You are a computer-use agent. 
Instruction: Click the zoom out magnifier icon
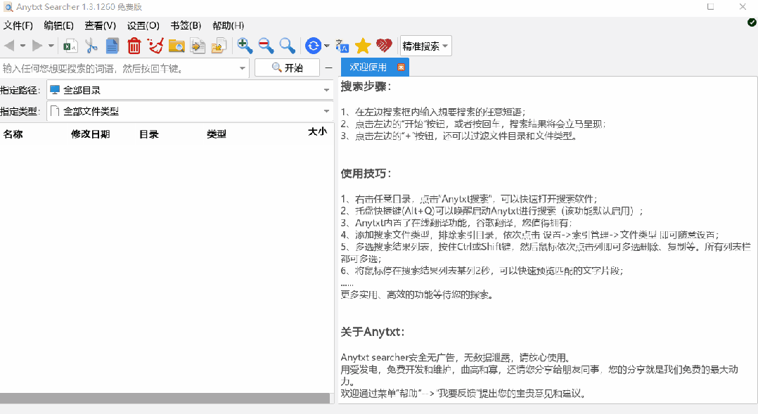[266, 46]
